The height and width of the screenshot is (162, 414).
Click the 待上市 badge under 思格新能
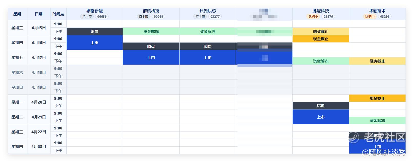click(x=87, y=17)
